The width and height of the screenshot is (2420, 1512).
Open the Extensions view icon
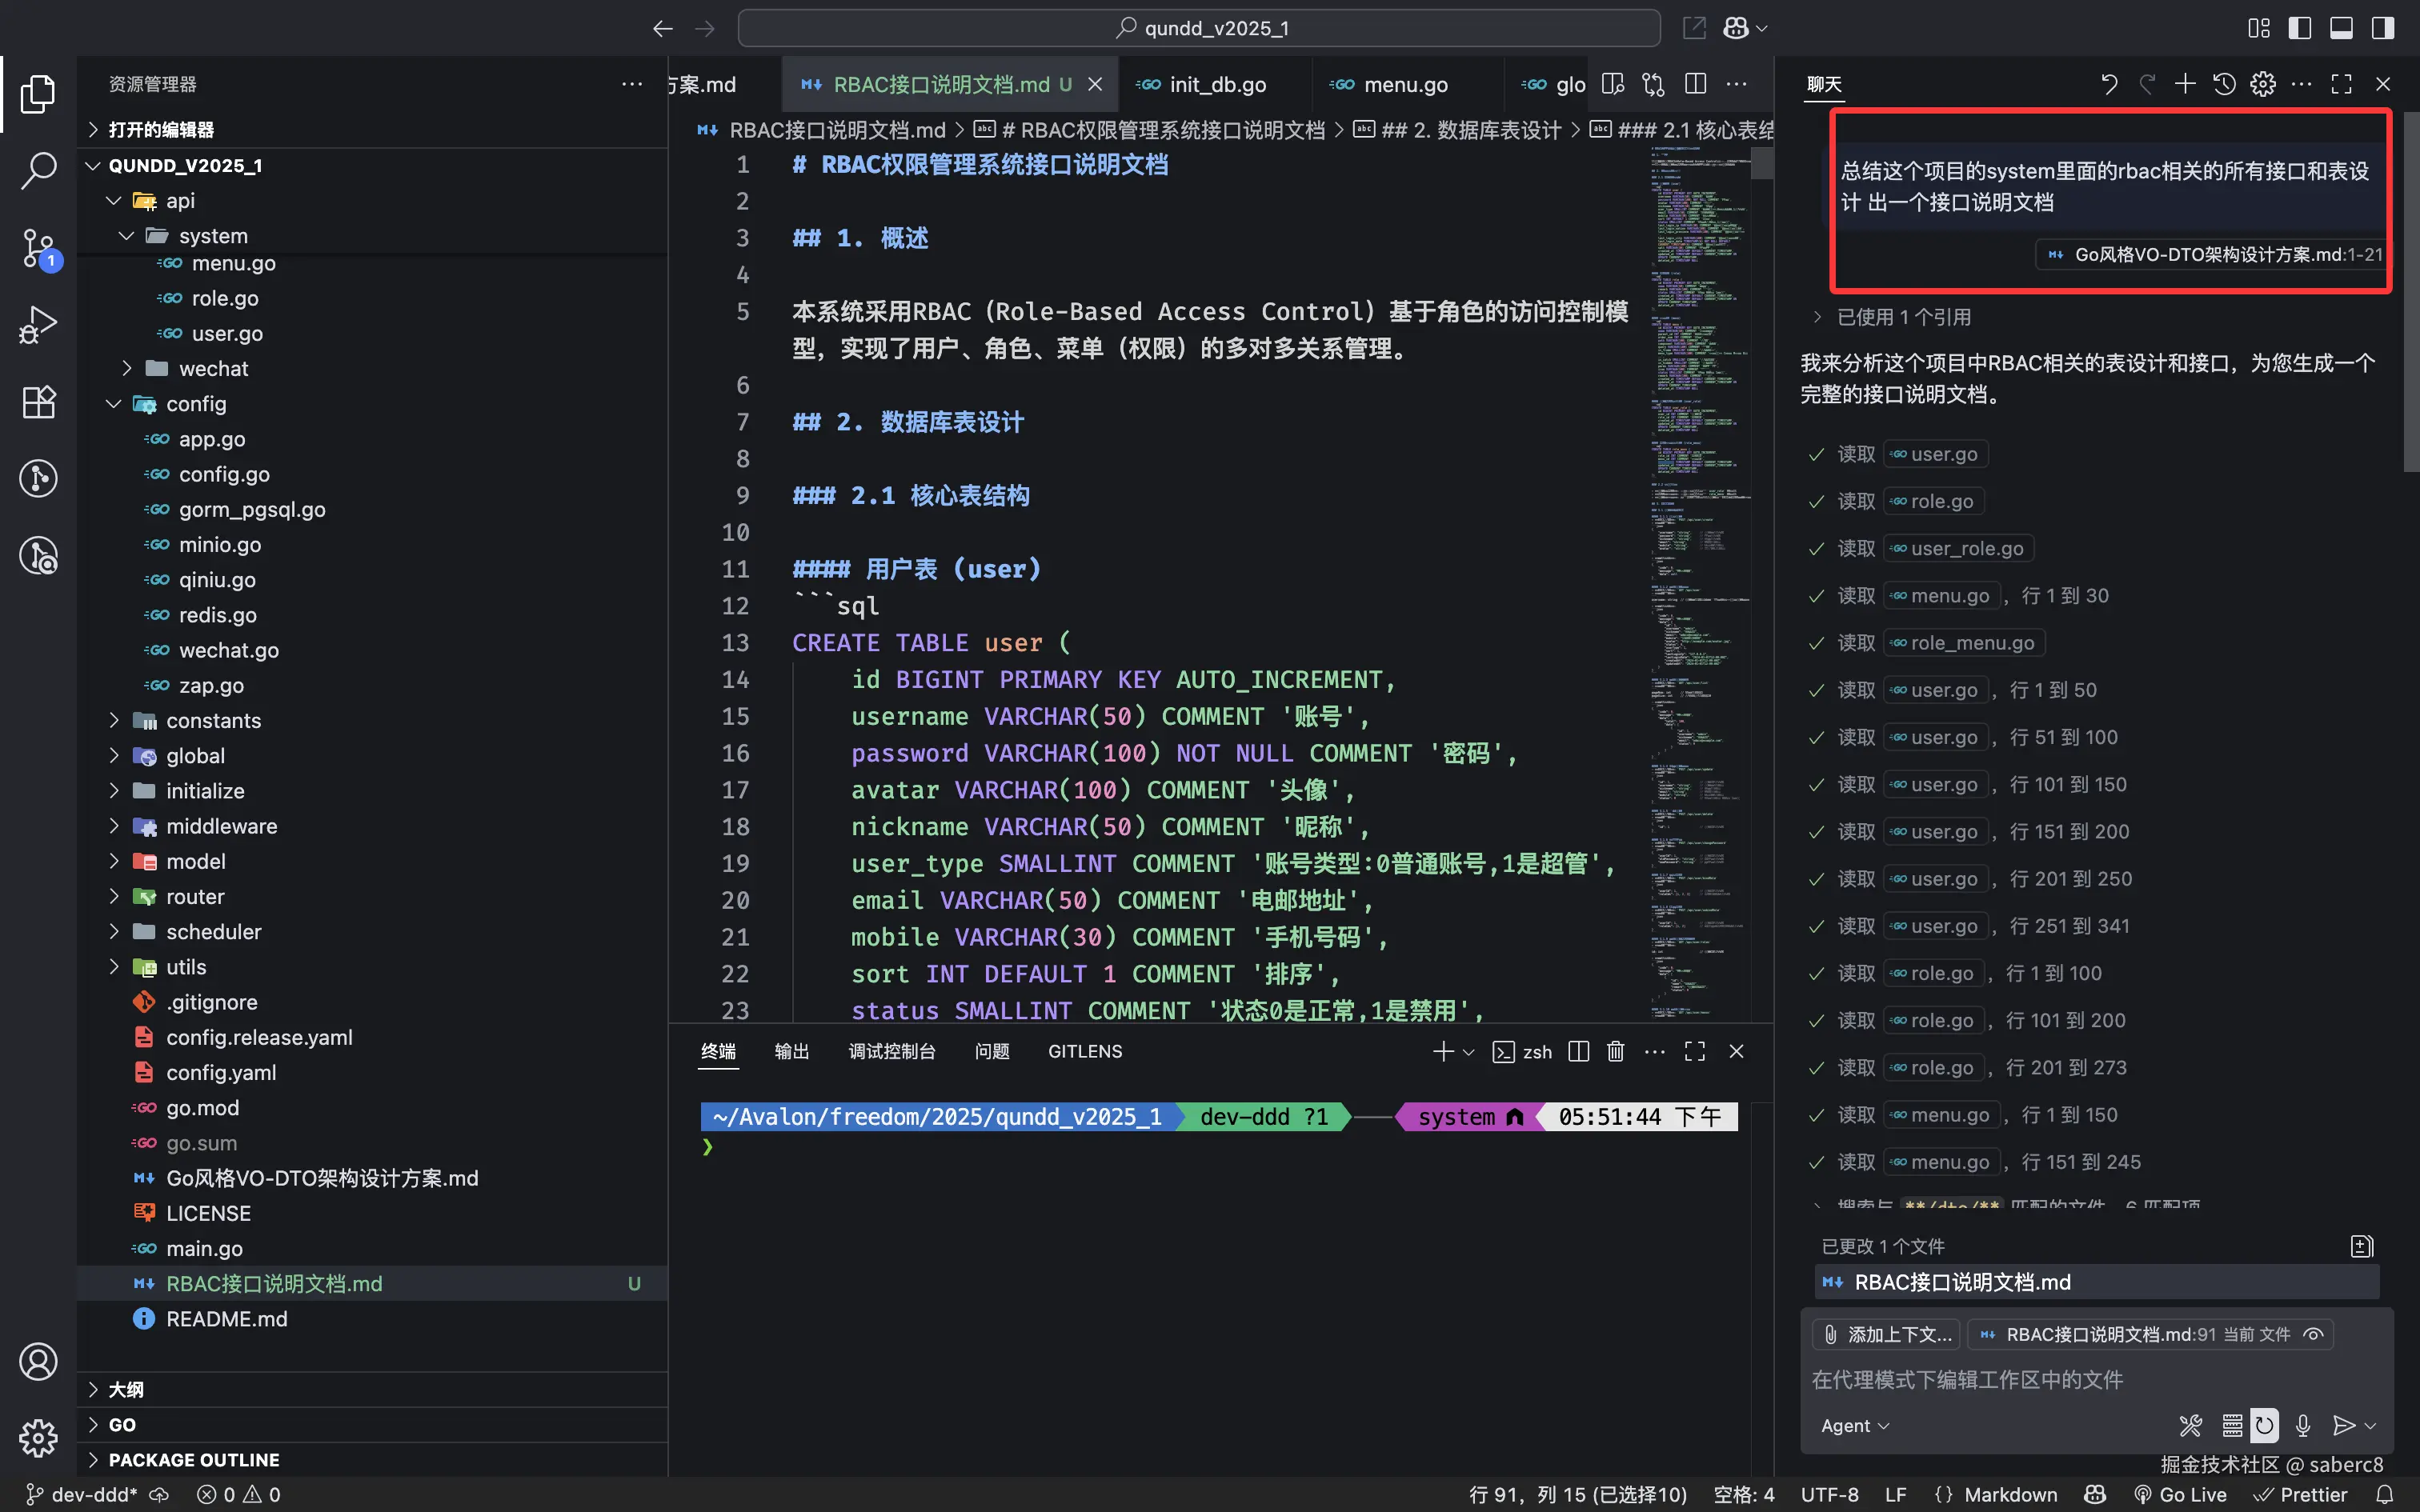(38, 402)
